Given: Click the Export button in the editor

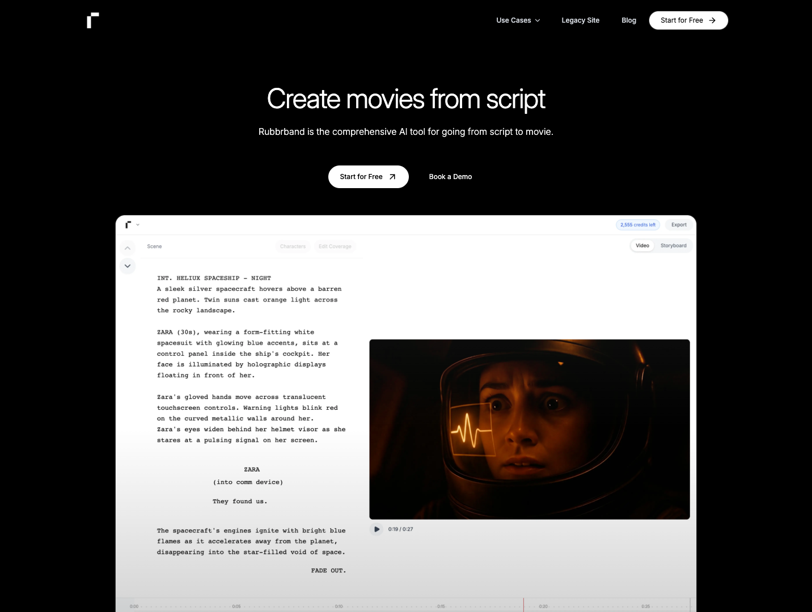Looking at the screenshot, I should tap(678, 224).
